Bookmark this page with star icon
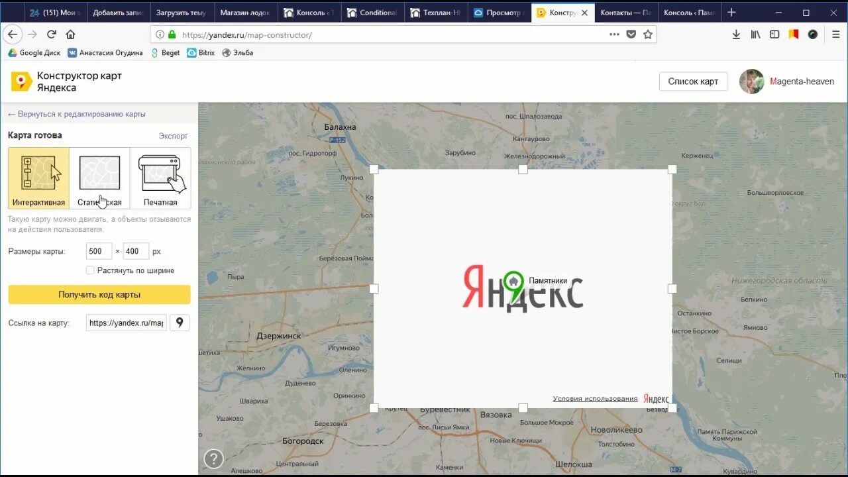 648,34
